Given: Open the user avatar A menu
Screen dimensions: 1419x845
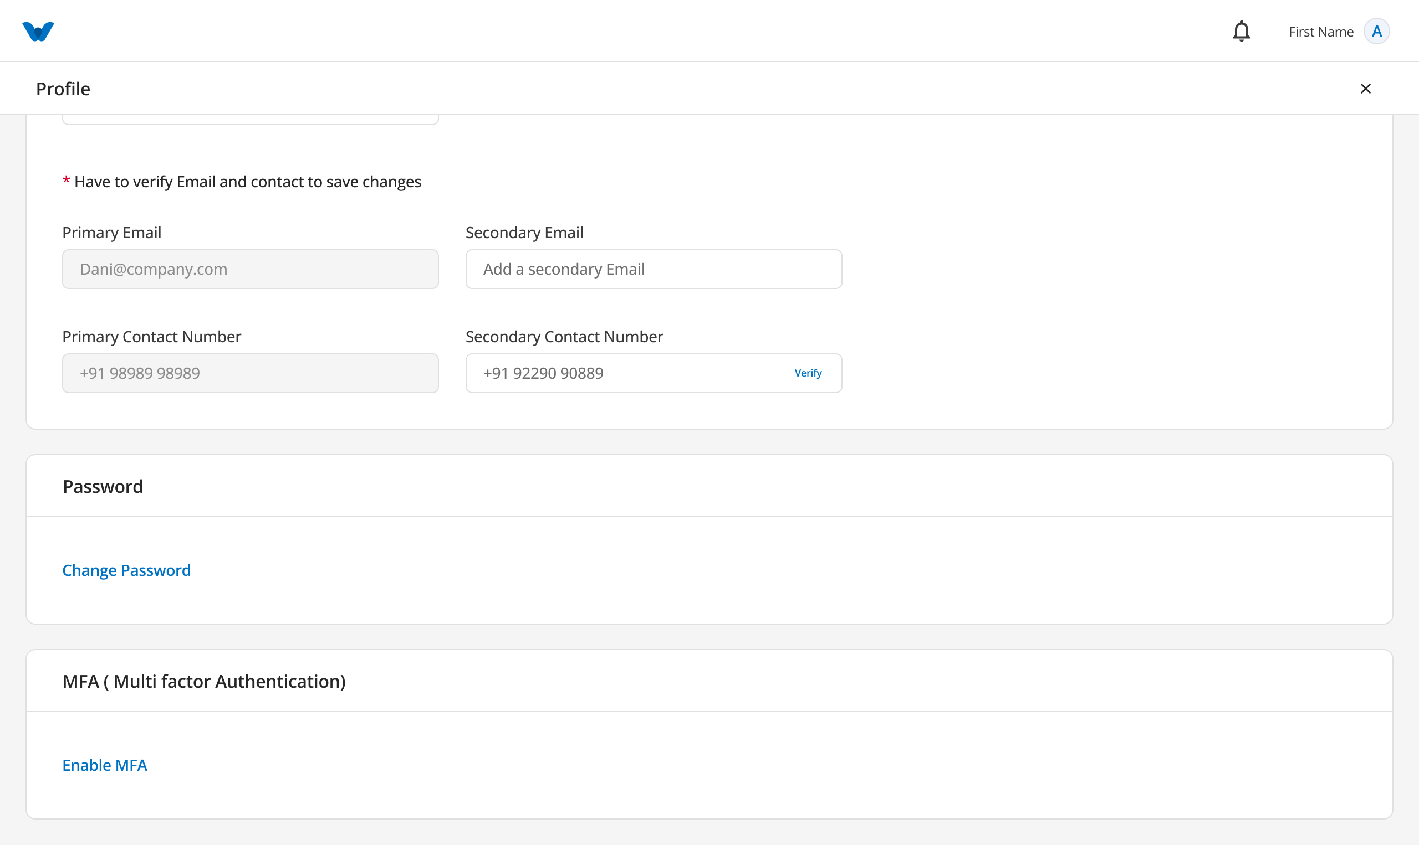Looking at the screenshot, I should pyautogui.click(x=1376, y=32).
